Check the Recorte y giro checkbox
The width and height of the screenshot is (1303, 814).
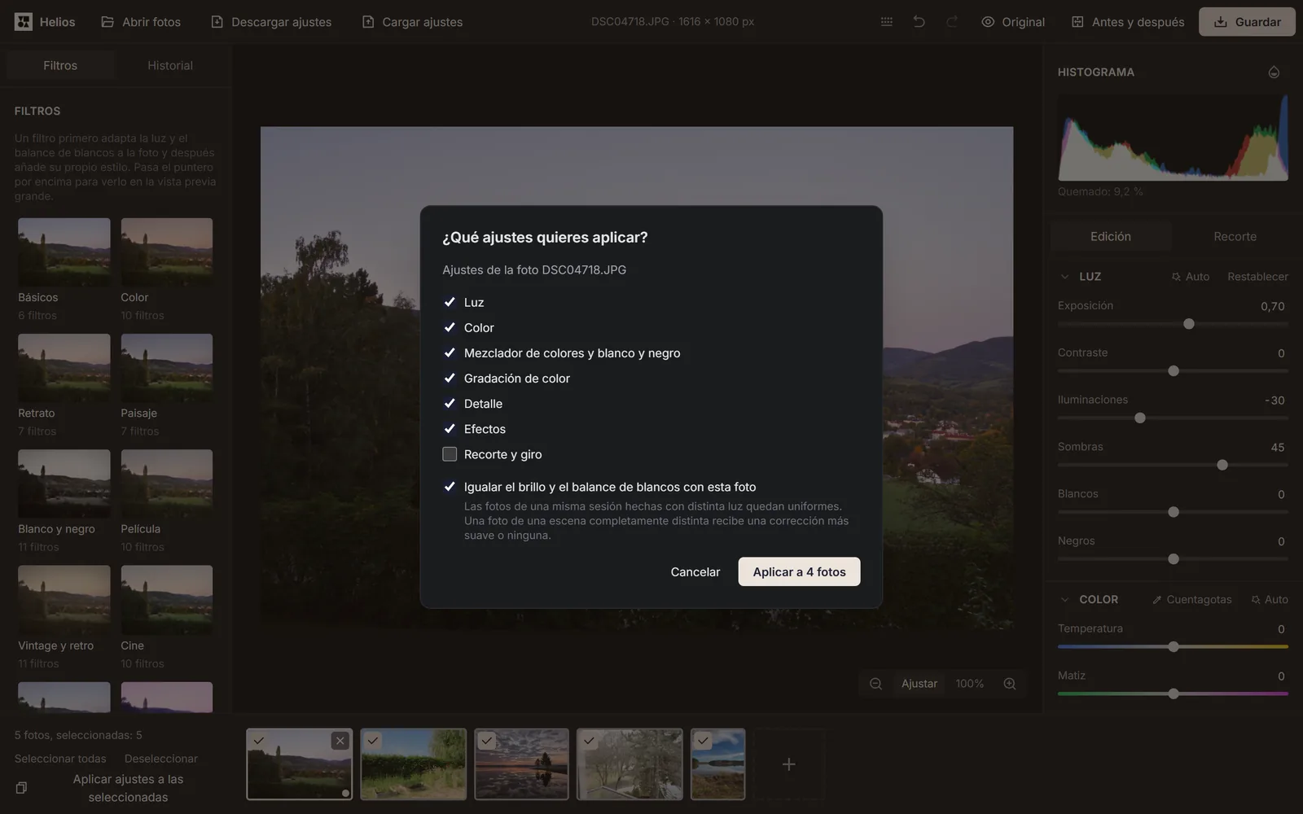450,454
